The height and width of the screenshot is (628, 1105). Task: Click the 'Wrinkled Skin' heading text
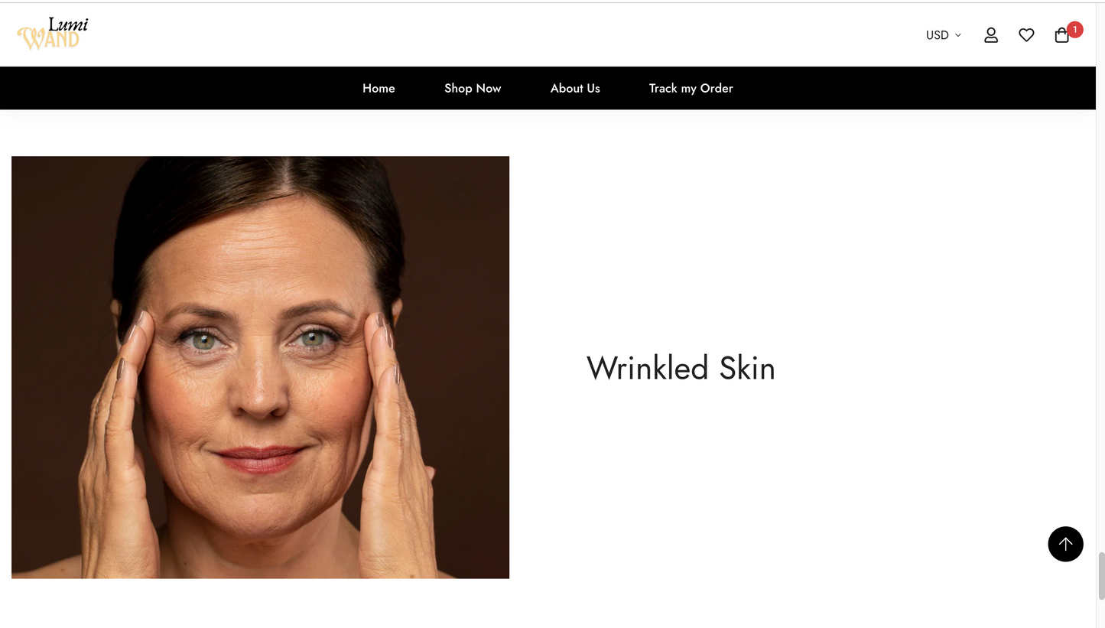point(681,368)
